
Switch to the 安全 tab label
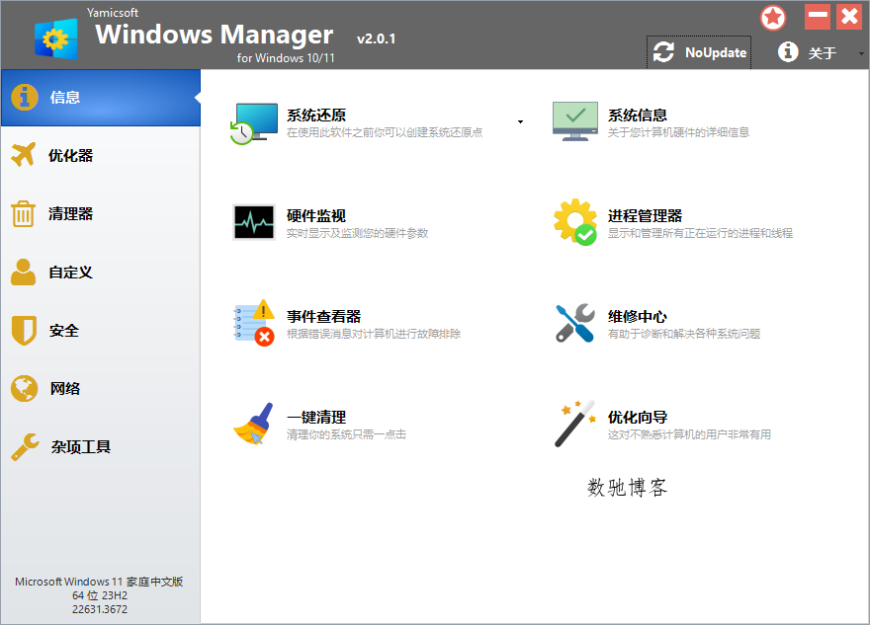[x=64, y=331]
